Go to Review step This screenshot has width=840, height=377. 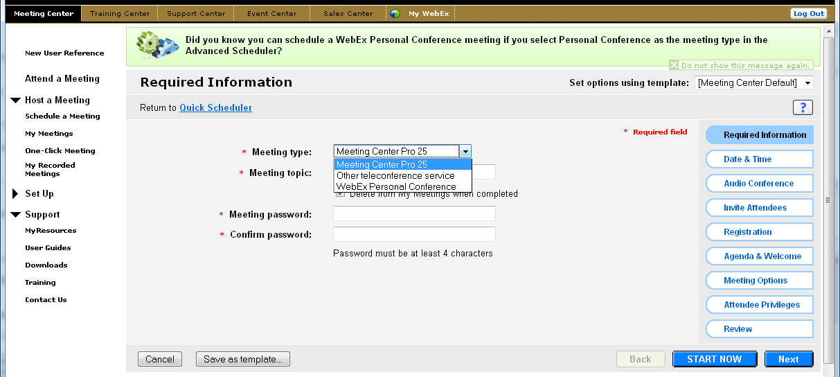pos(759,329)
